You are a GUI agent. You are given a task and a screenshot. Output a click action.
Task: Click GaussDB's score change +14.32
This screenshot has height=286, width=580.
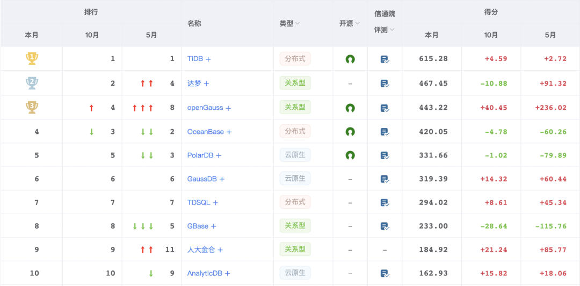coord(494,179)
